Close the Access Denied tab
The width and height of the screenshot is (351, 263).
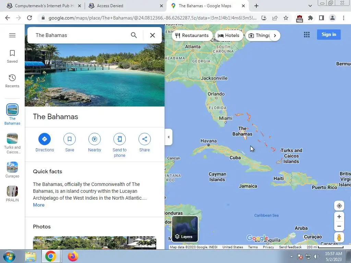pyautogui.click(x=161, y=6)
